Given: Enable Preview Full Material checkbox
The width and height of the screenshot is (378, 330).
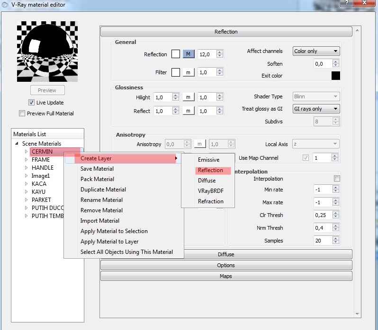Looking at the screenshot, I should point(22,113).
